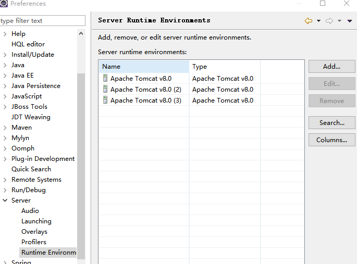This screenshot has height=264, width=357.
Task: Click the Add... button
Action: (x=332, y=67)
